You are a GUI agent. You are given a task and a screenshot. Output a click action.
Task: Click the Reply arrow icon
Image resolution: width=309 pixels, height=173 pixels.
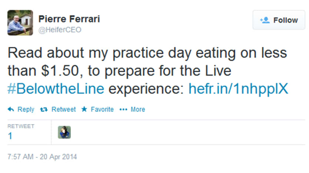pyautogui.click(x=11, y=110)
